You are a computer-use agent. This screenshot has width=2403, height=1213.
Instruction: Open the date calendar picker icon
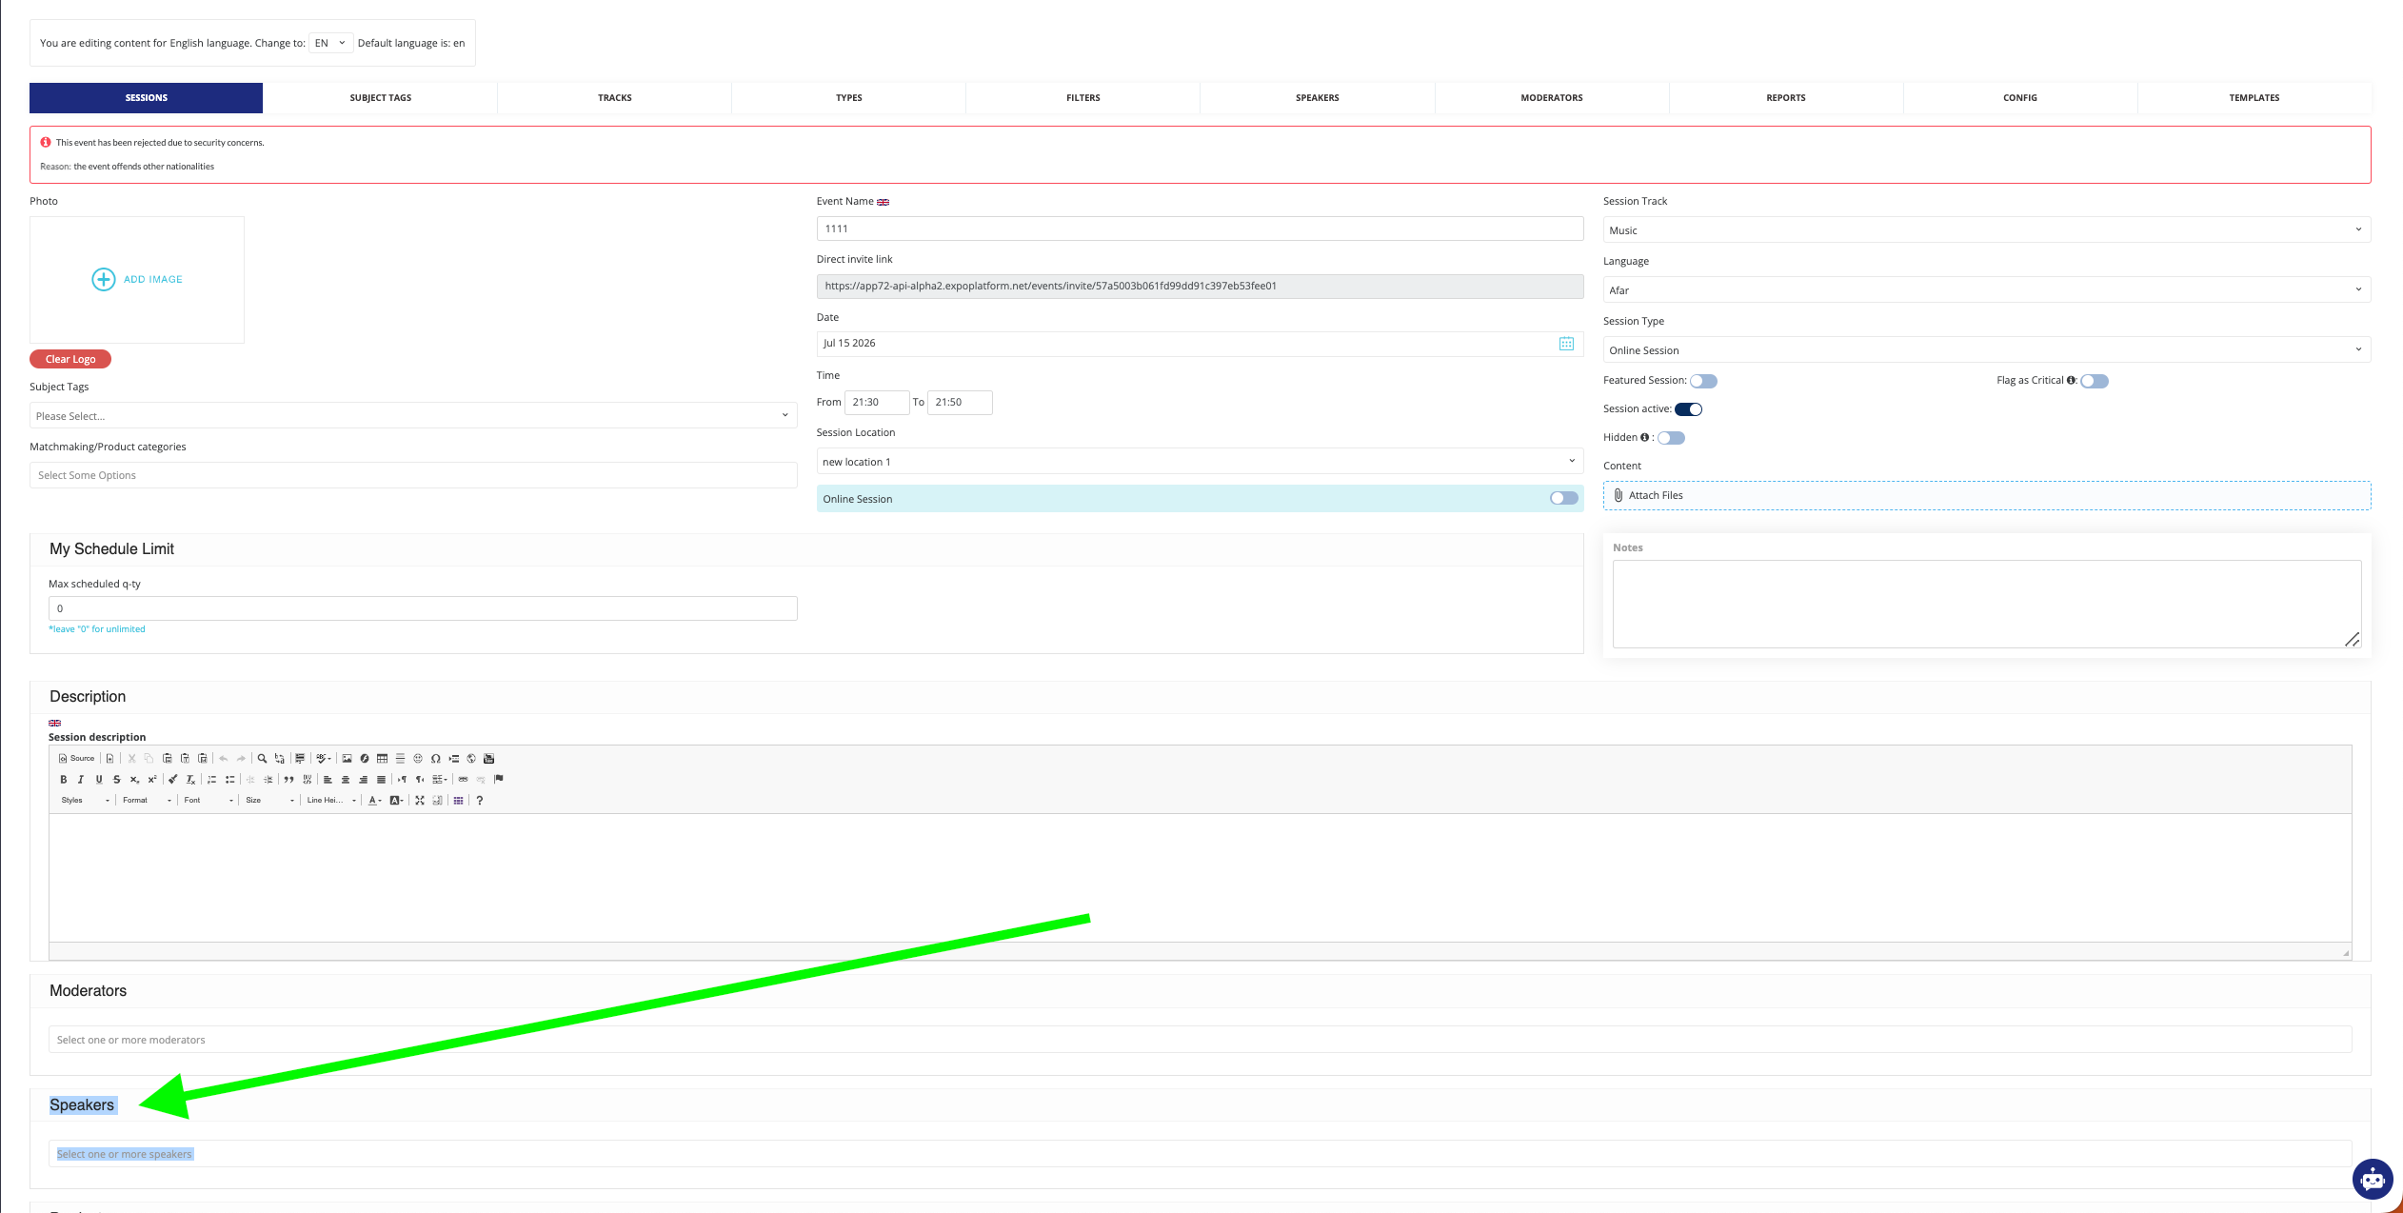[1566, 344]
